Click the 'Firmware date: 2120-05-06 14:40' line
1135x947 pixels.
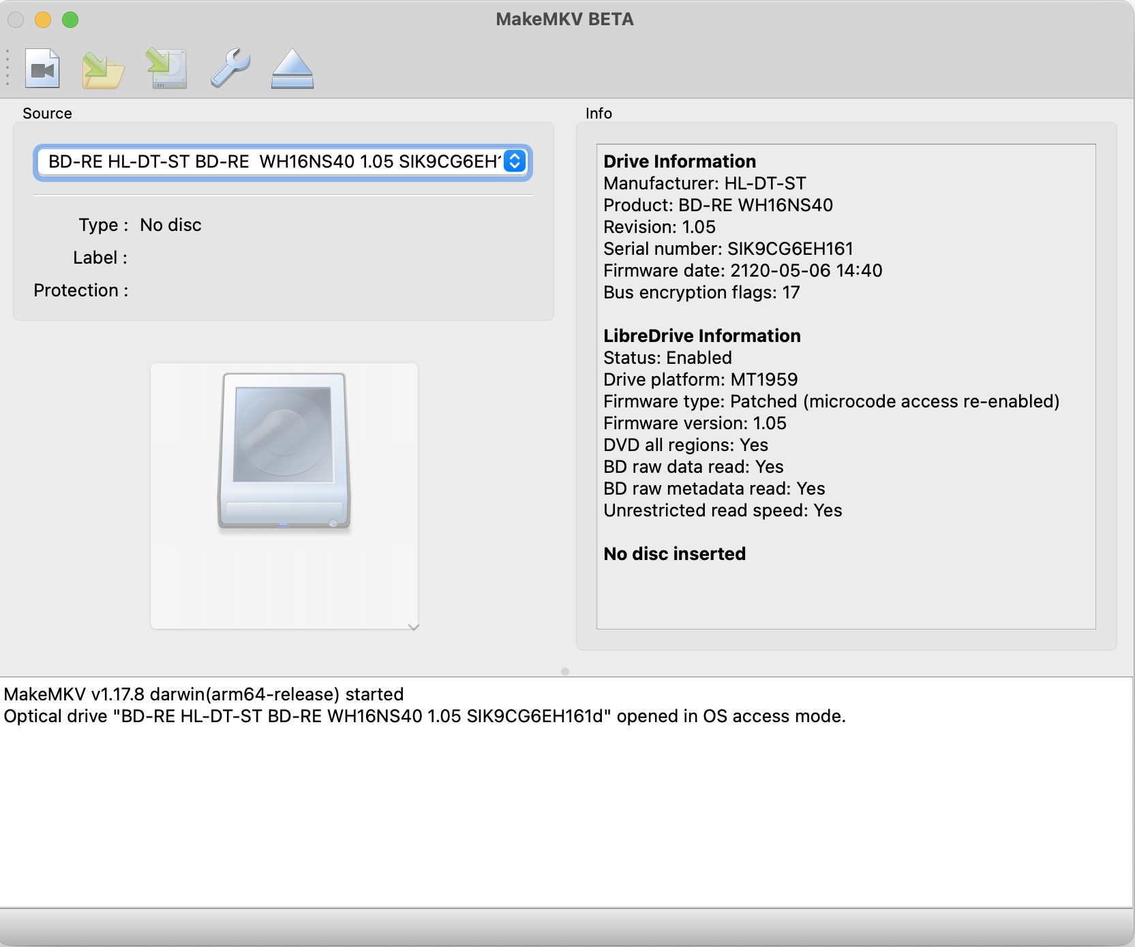coord(743,270)
